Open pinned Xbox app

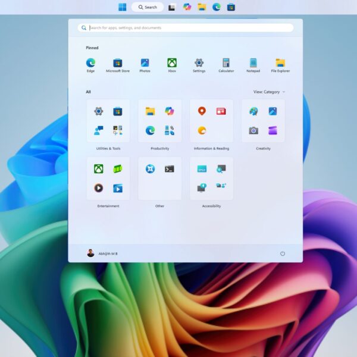click(172, 65)
